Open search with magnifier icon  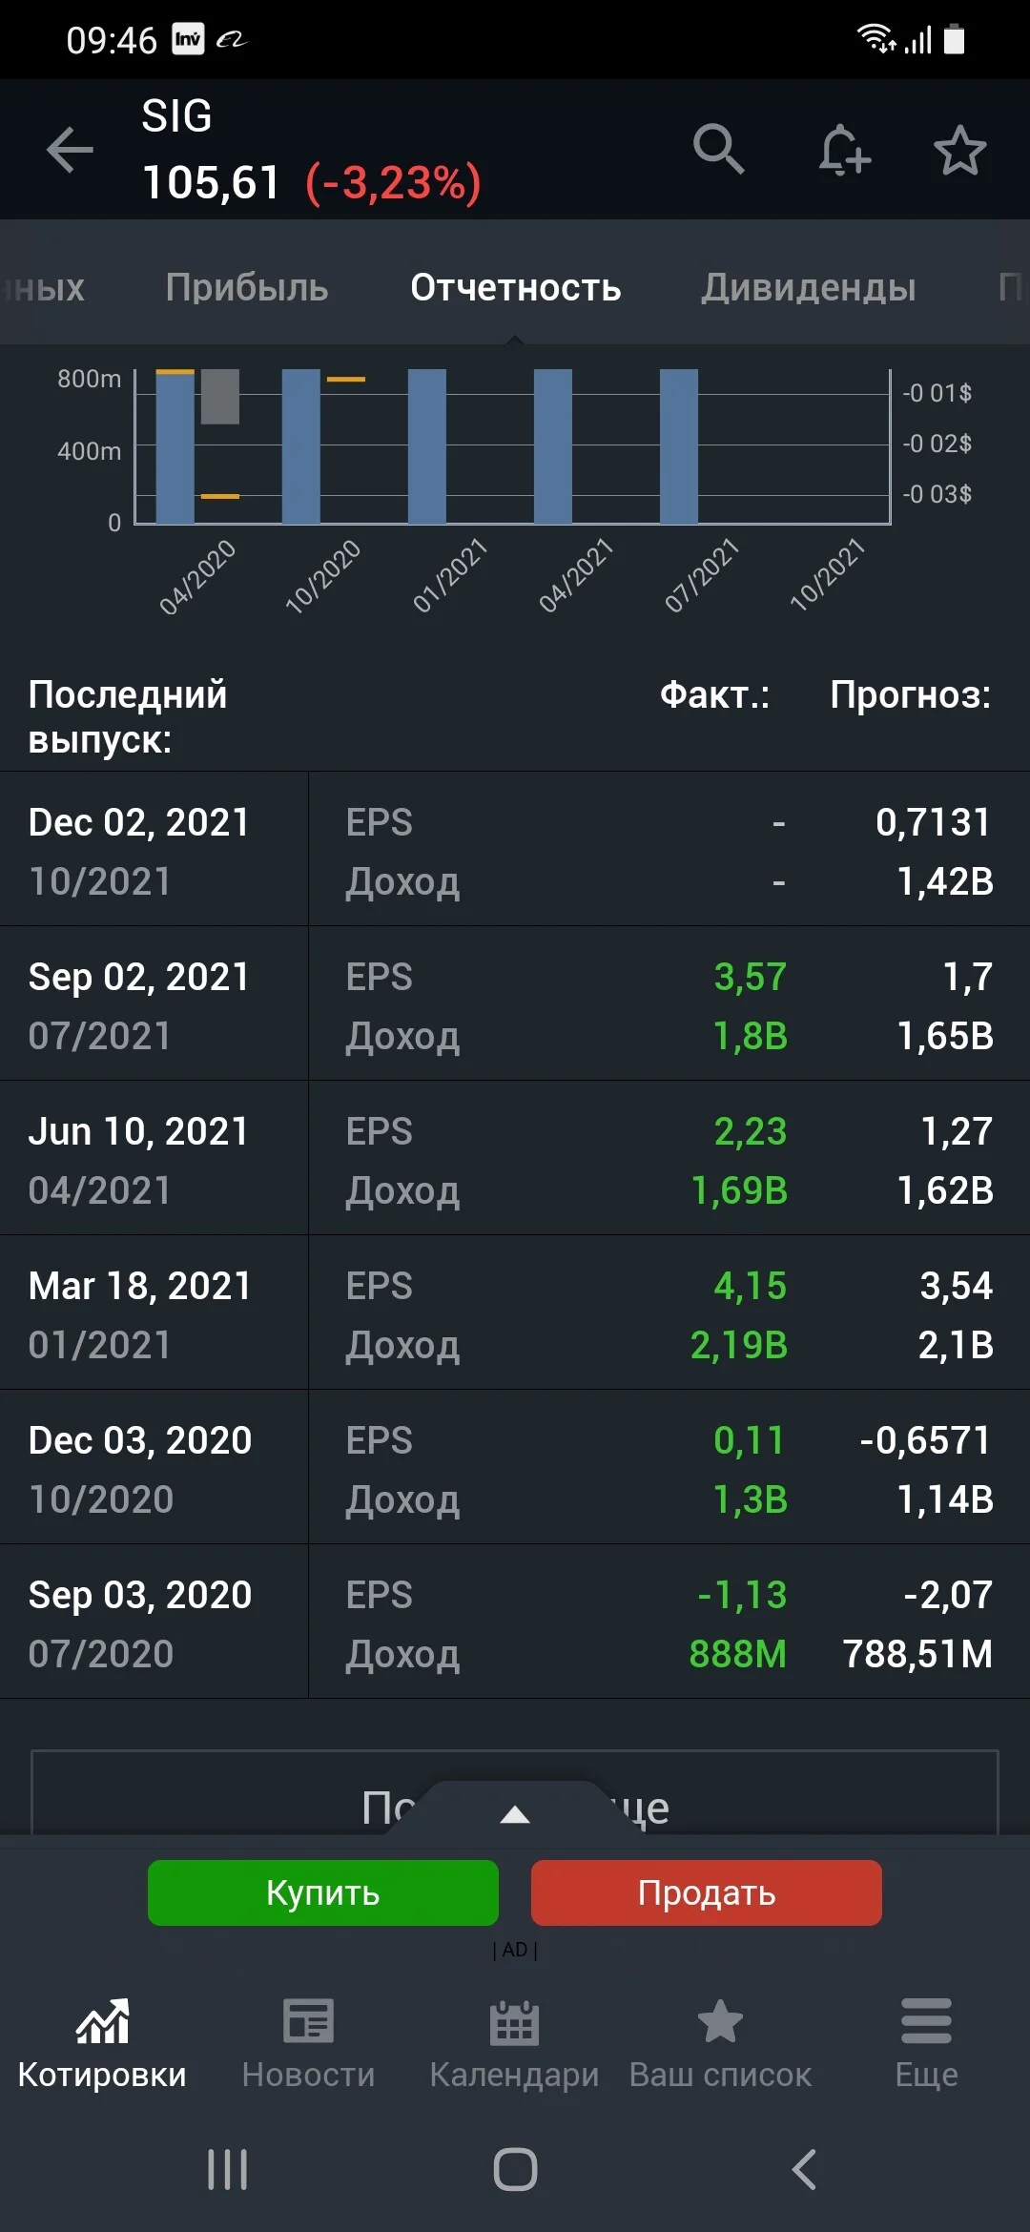click(x=718, y=149)
